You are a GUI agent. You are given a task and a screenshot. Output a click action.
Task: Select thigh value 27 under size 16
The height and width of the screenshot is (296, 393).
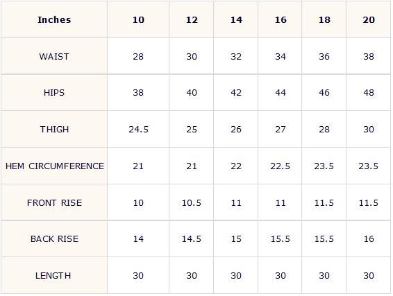[x=280, y=129]
